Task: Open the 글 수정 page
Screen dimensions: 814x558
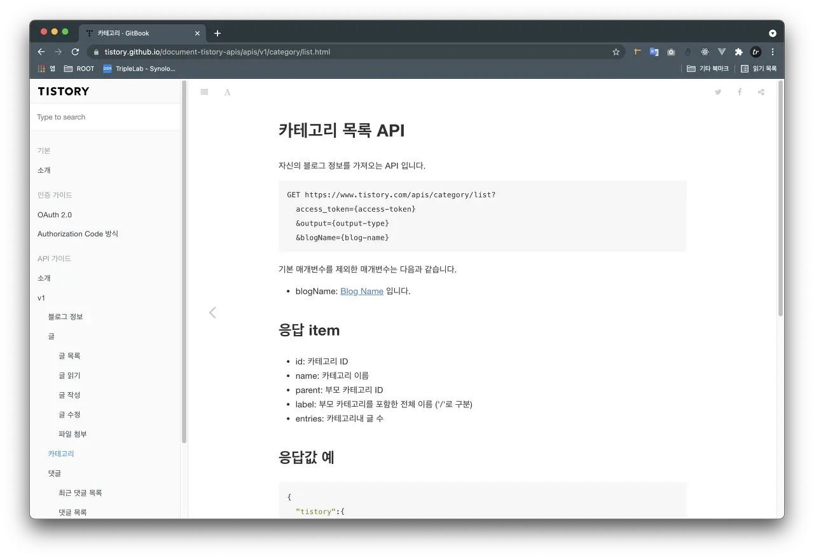Action: tap(69, 414)
